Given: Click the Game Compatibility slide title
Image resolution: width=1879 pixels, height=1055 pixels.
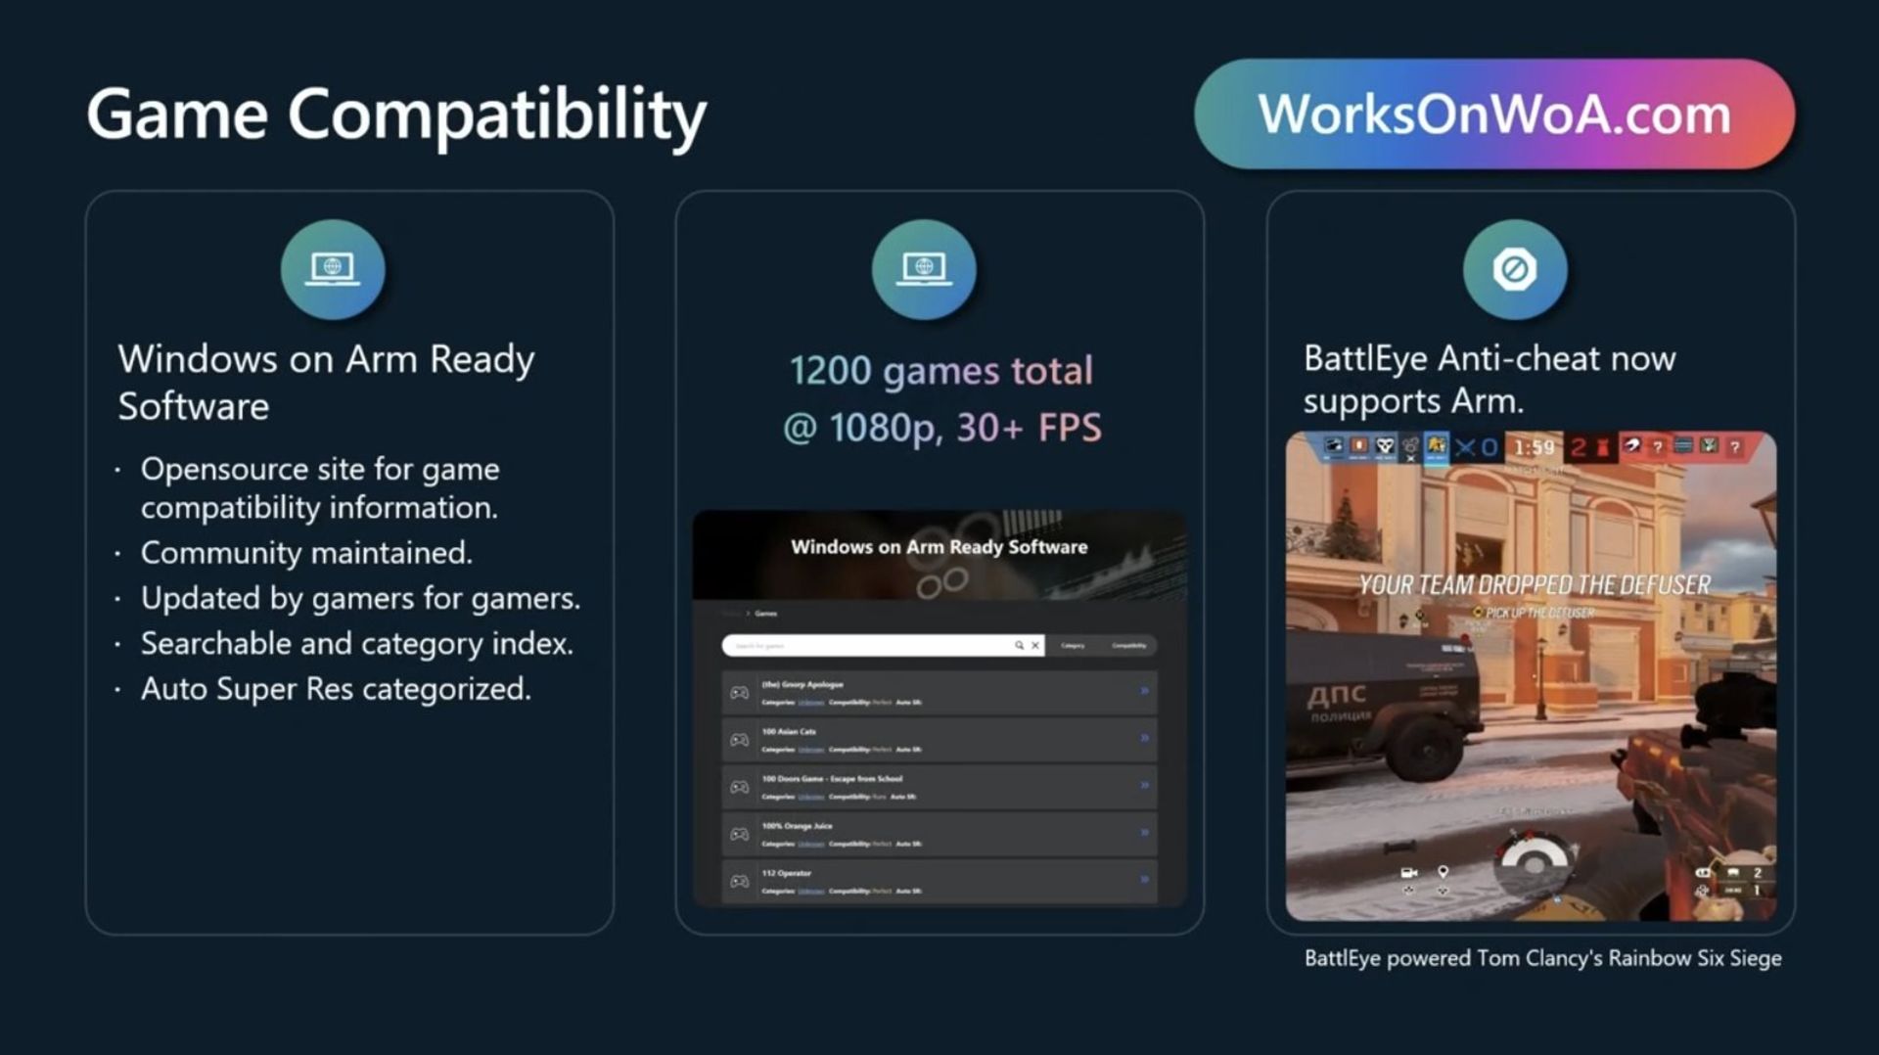Looking at the screenshot, I should [396, 115].
